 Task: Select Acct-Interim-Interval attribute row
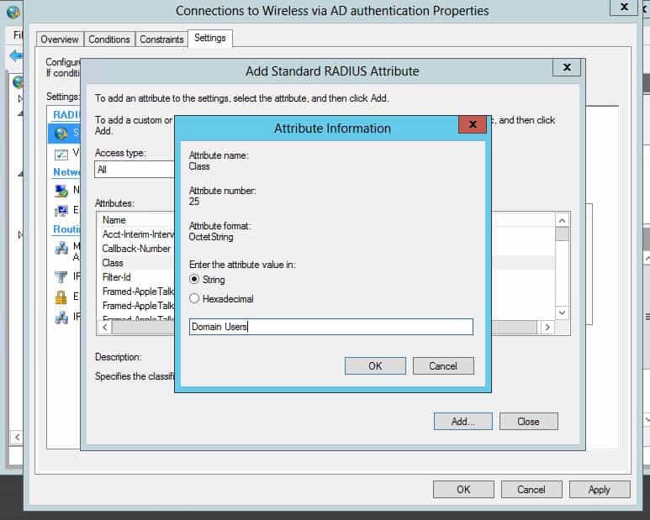click(x=138, y=234)
